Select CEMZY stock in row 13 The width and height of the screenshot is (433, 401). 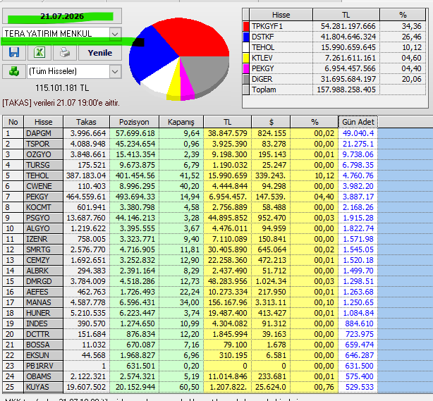point(43,261)
